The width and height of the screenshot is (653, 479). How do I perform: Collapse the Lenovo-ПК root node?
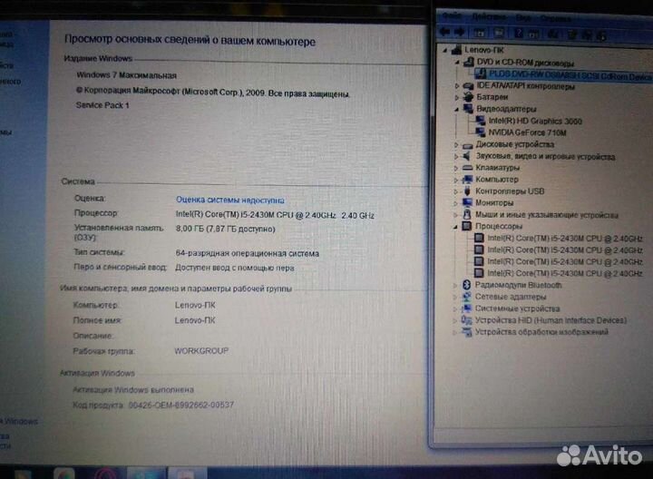click(x=445, y=51)
